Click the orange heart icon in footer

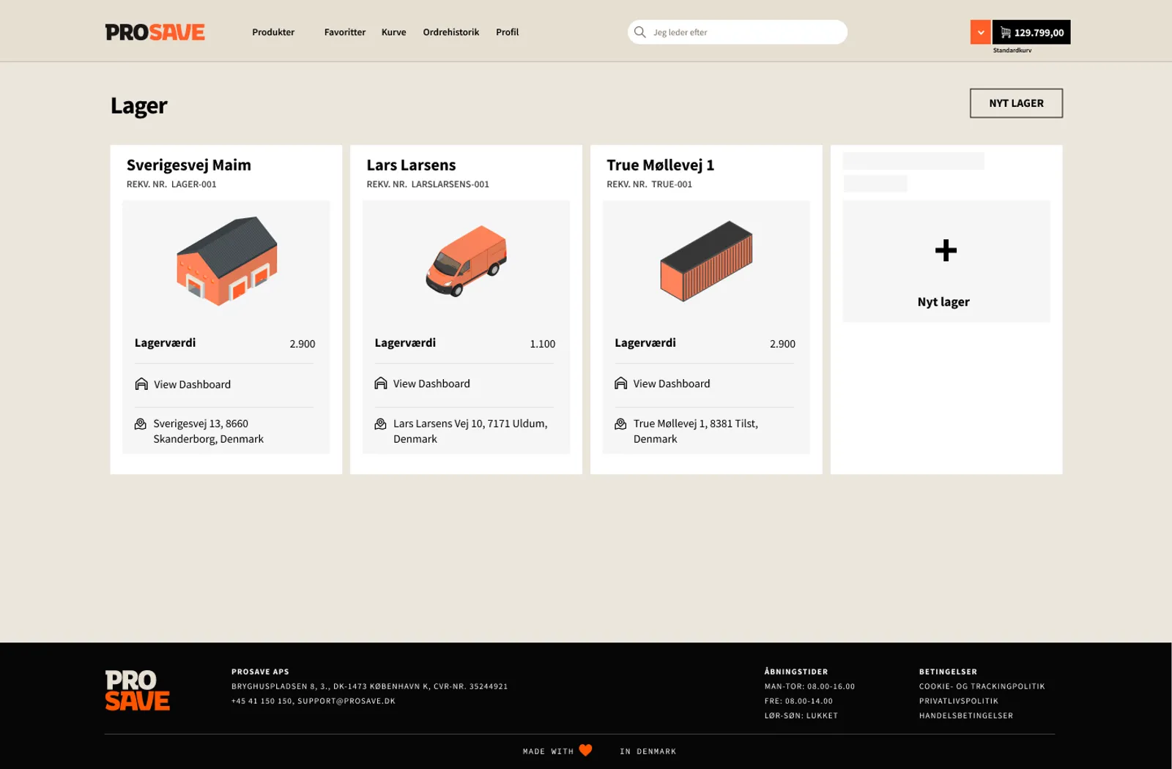click(585, 750)
